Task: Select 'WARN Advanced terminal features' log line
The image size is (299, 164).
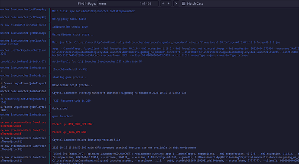Action: 124,148
